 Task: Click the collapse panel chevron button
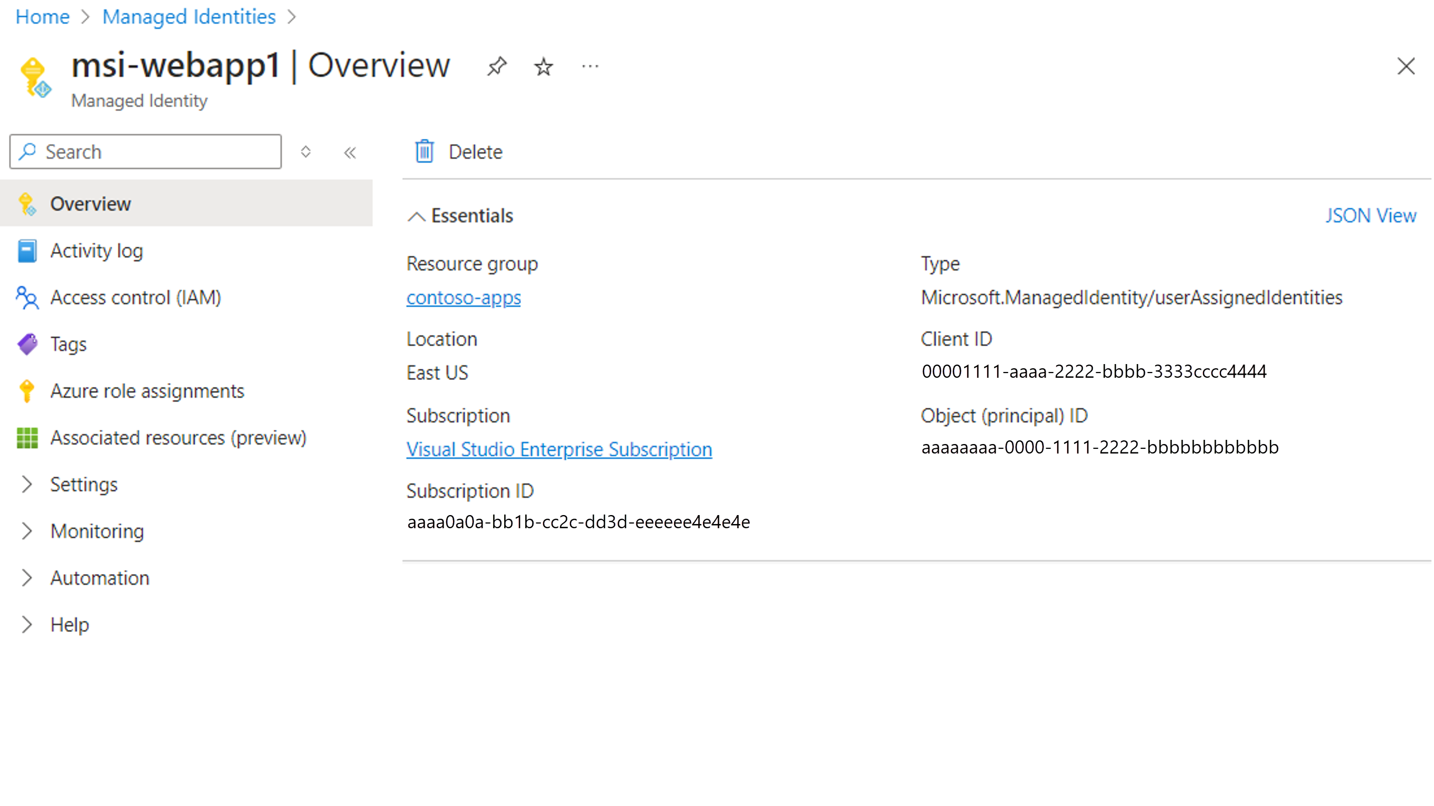tap(349, 150)
